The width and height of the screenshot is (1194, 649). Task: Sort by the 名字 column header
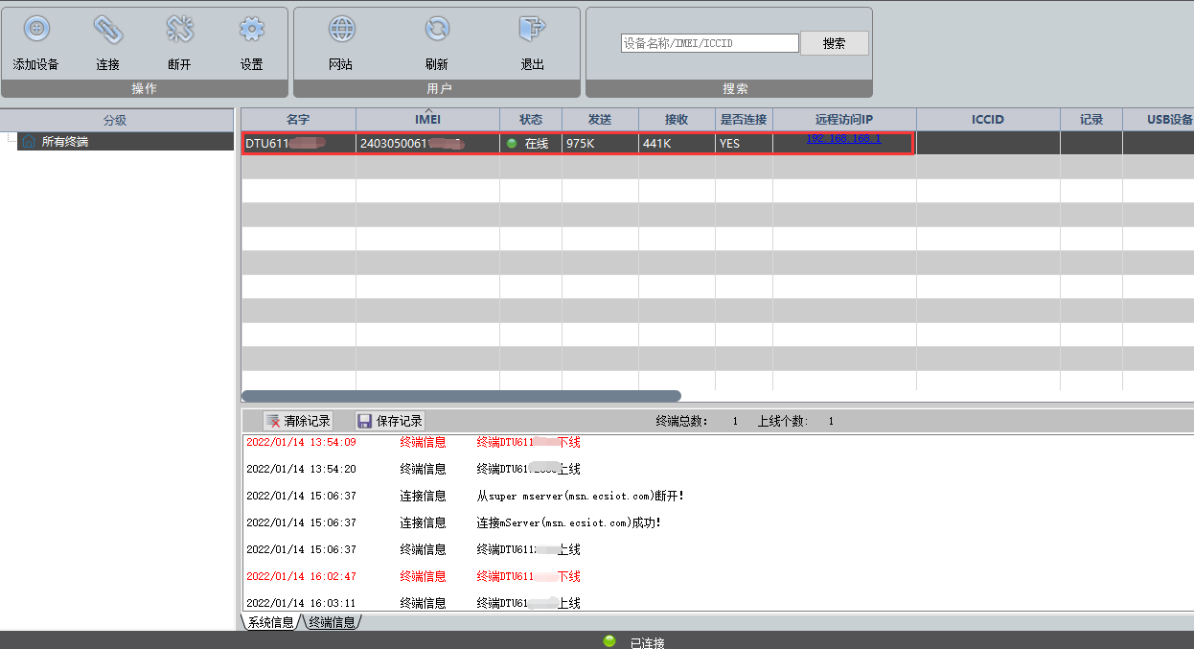click(298, 120)
